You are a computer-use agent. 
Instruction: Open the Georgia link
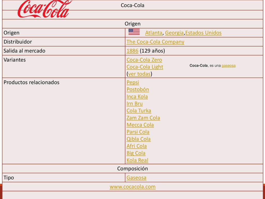174,33
